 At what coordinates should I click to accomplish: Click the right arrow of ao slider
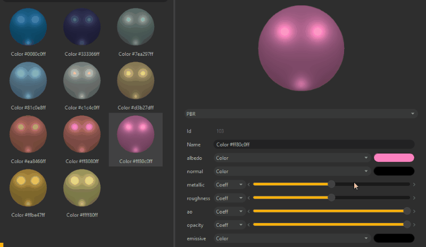click(414, 211)
